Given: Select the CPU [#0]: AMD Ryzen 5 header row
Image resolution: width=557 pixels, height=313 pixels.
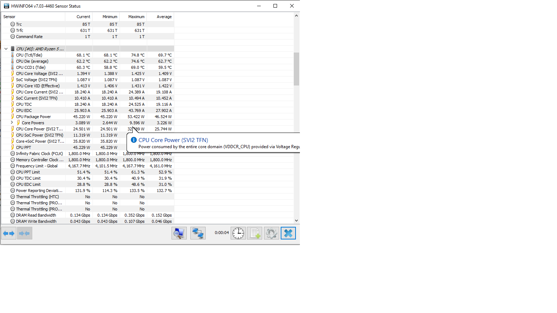Looking at the screenshot, I should click(x=87, y=49).
